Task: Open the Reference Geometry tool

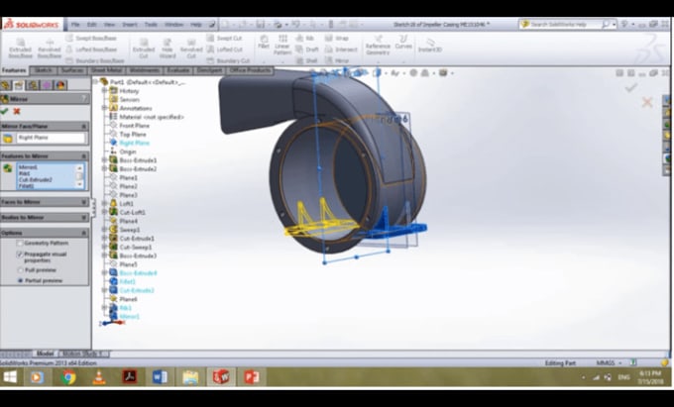Action: click(378, 46)
